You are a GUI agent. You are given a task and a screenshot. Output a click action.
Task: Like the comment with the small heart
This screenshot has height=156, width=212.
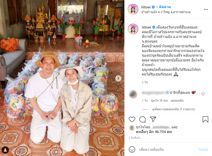pyautogui.click(x=203, y=94)
